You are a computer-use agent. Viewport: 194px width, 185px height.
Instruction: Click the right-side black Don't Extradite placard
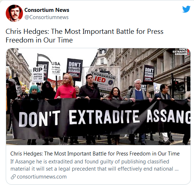tap(148, 74)
